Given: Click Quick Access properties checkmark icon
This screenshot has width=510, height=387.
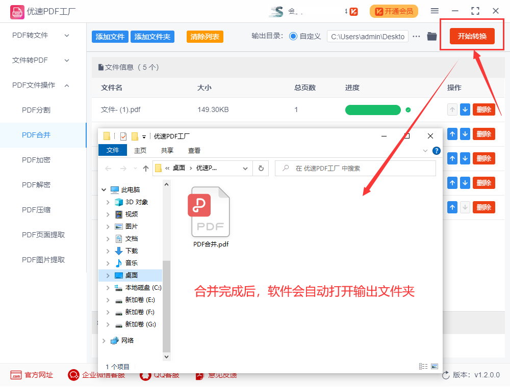Looking at the screenshot, I should coord(123,136).
